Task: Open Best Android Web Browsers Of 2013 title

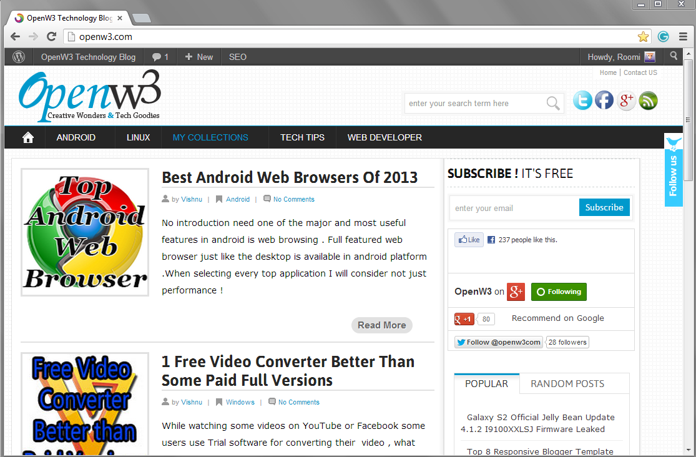Action: coord(290,177)
